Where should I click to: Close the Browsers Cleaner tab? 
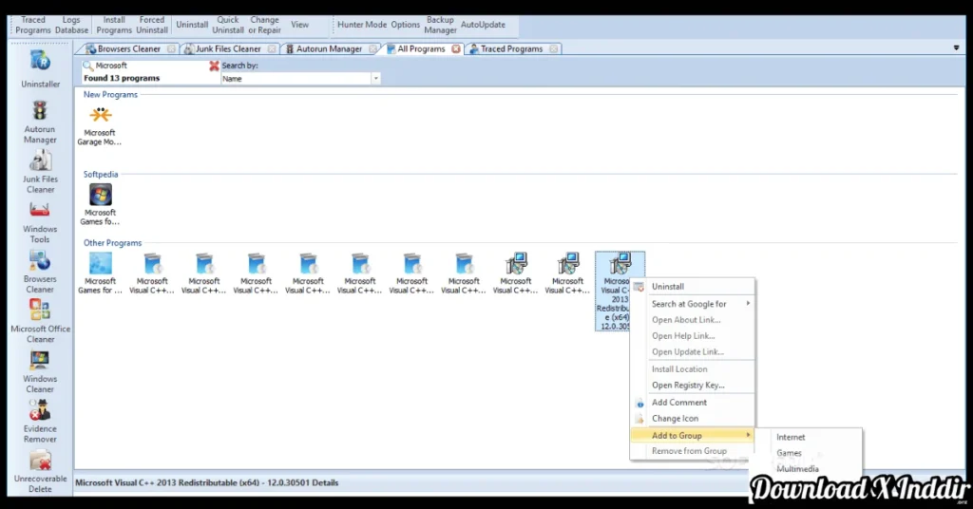coord(171,49)
